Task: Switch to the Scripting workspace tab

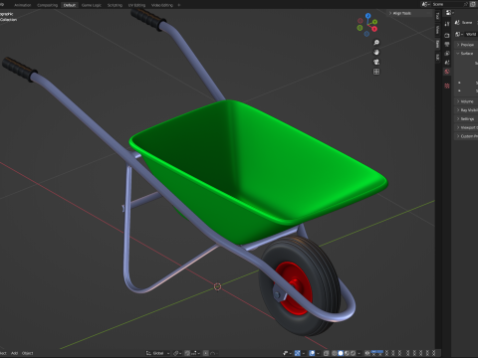Action: pos(115,5)
